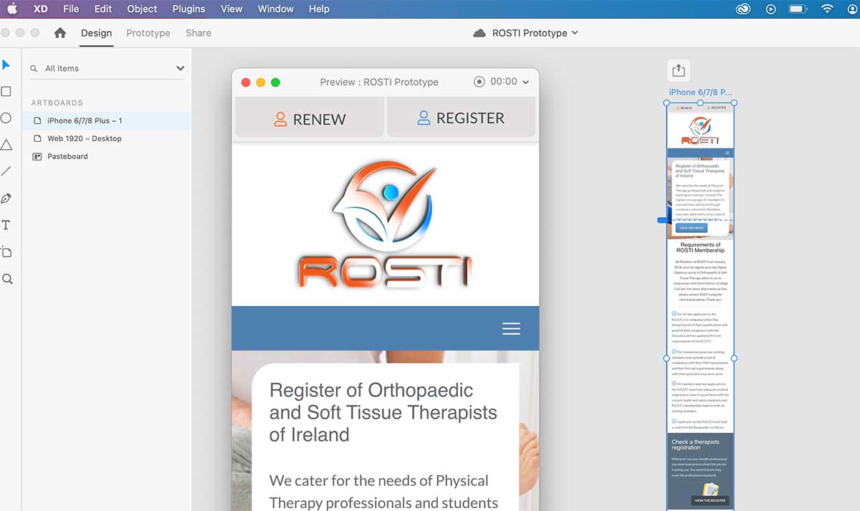The height and width of the screenshot is (511, 860).
Task: Select Web 1920 – Desktop artboard layer
Action: point(106,138)
